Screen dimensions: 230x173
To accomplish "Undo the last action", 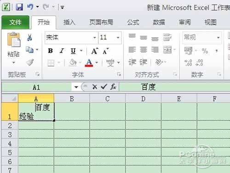I will tap(30, 7).
